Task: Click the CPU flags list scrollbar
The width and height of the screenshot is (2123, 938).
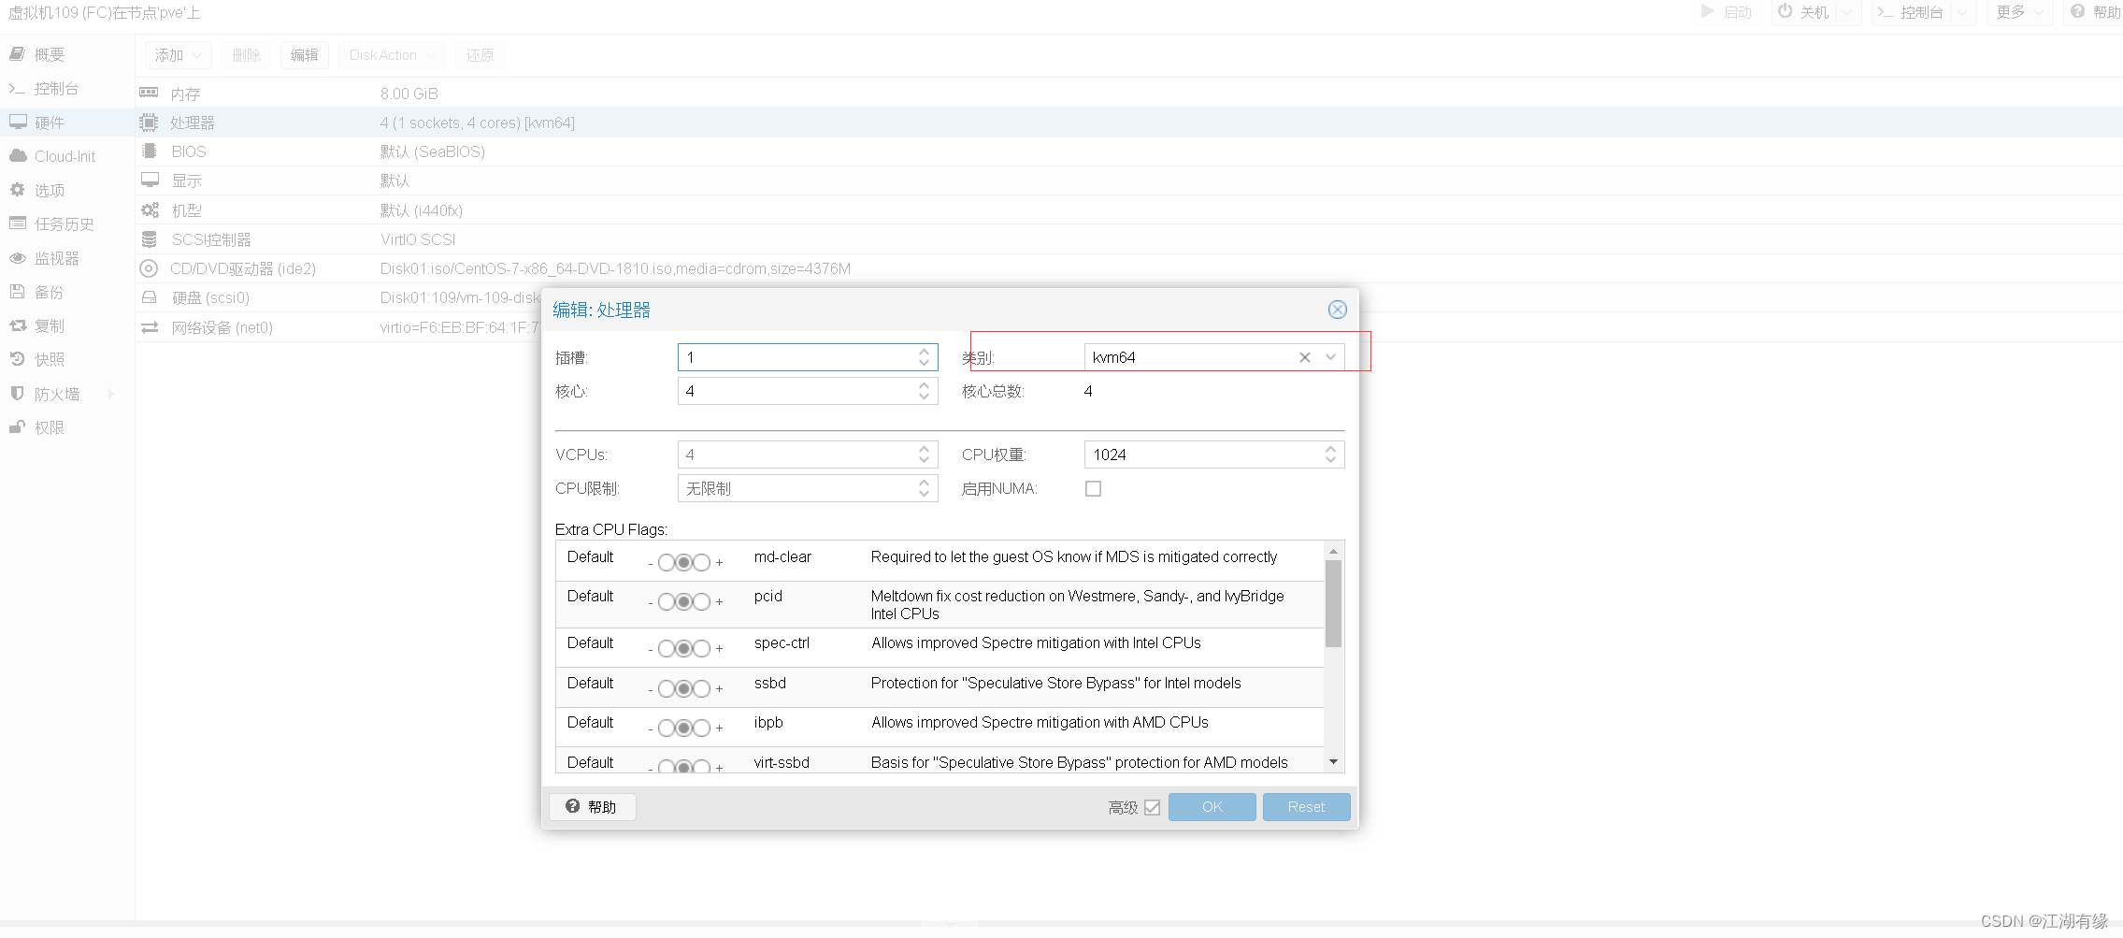Action: point(1334,603)
